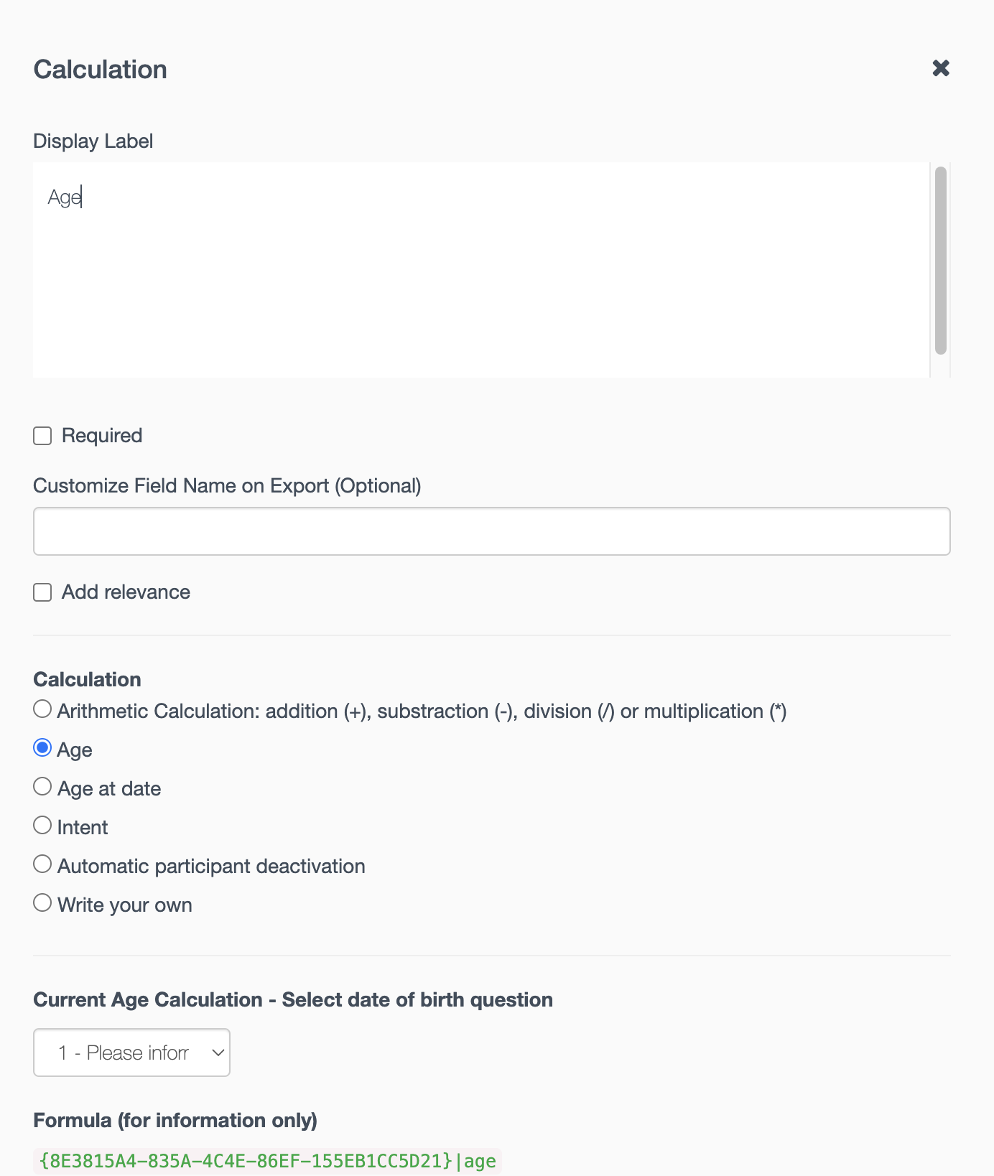
Task: Choose the Write your own radio option
Action: pos(43,903)
